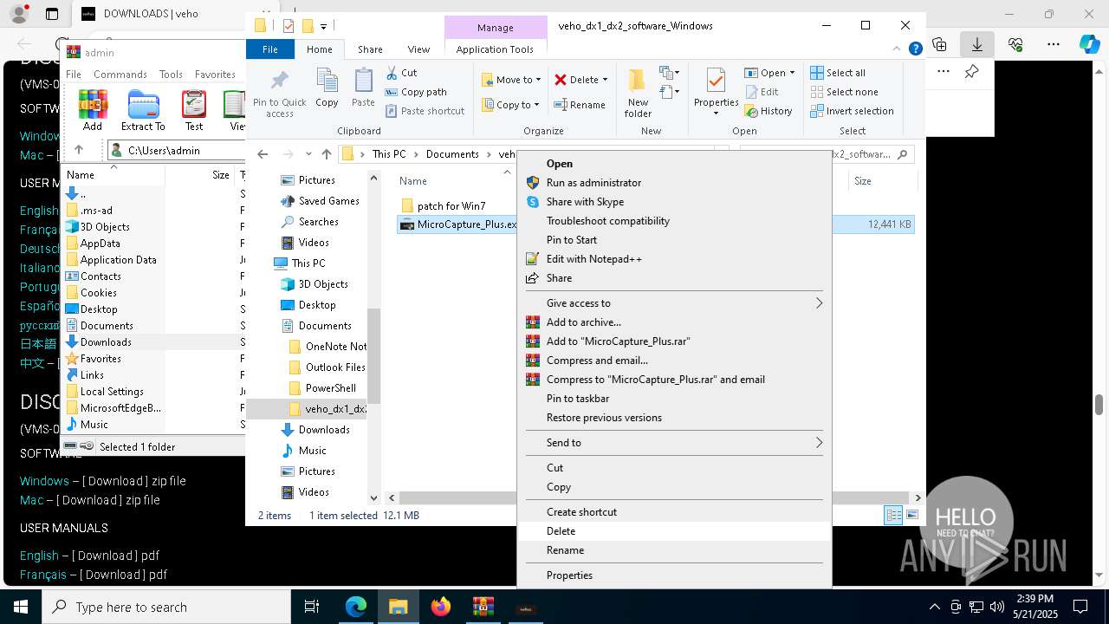The height and width of the screenshot is (624, 1109).
Task: Open Firefox from the taskbar
Action: [x=441, y=607]
